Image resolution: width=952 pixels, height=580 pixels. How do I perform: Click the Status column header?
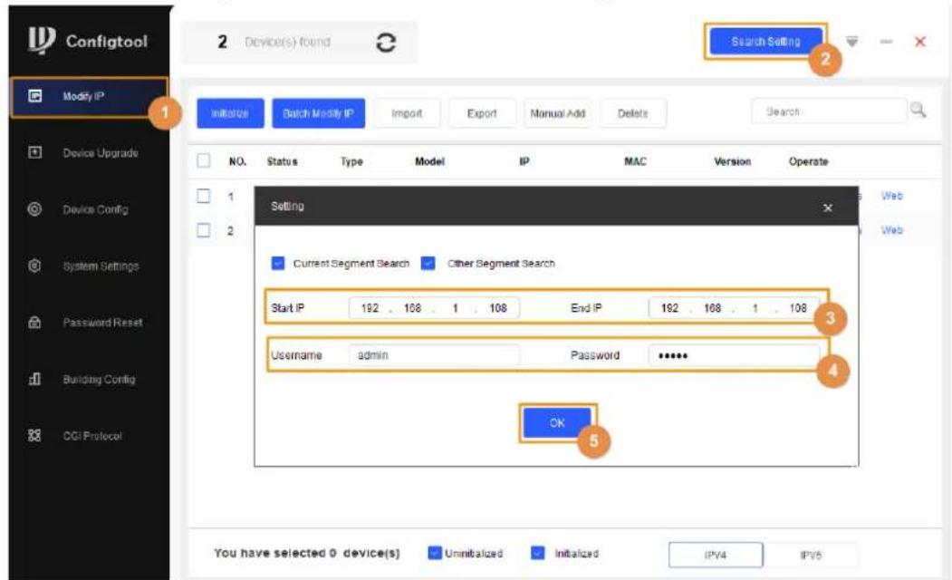(283, 161)
